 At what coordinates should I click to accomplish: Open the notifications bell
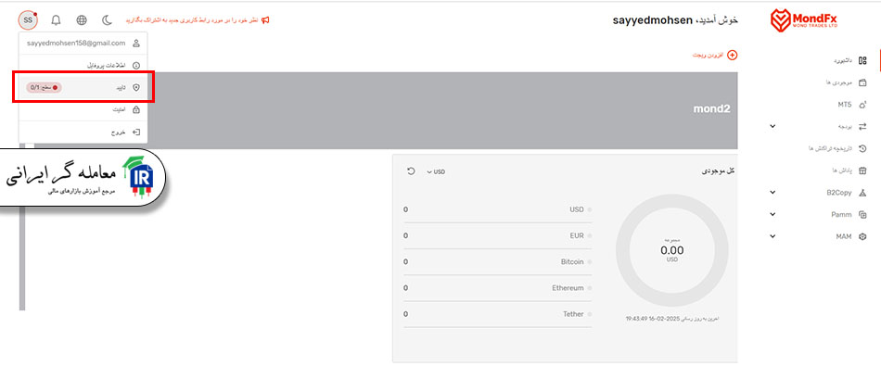click(x=56, y=20)
